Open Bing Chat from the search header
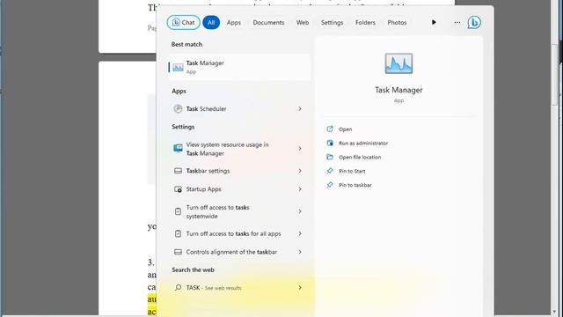This screenshot has width=563, height=317. click(x=183, y=22)
